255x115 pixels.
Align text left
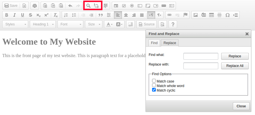118,15
